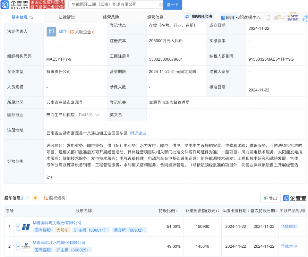This screenshot has height=257, width=308.
Task: Select registration number 530325000079681
Action: tap(166, 59)
